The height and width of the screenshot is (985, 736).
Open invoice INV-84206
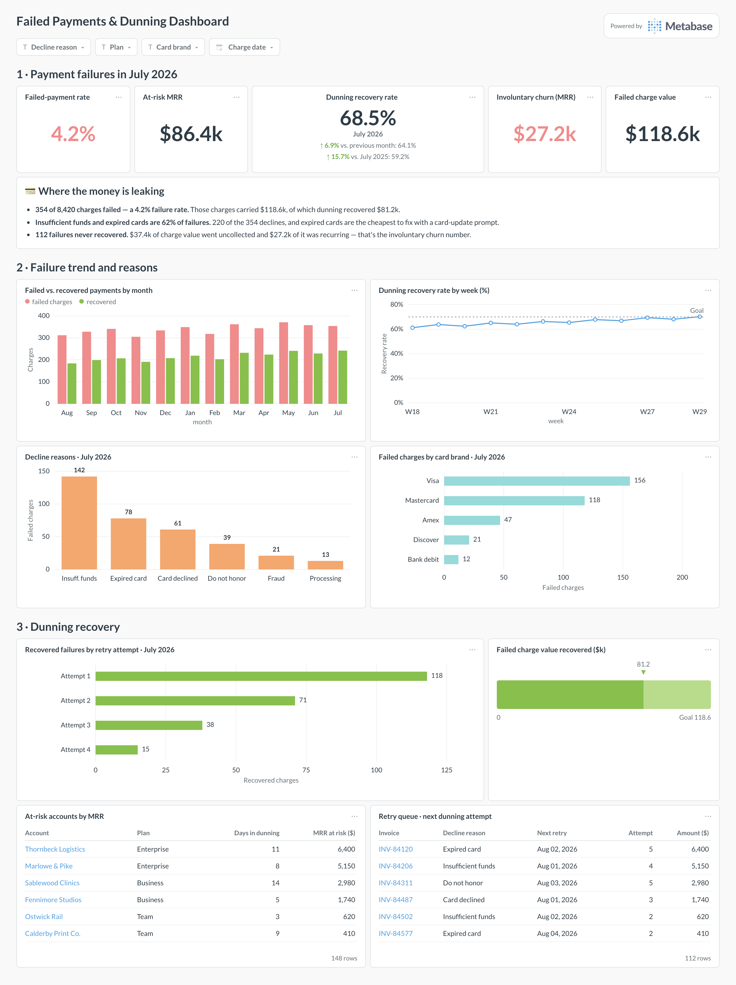(395, 866)
